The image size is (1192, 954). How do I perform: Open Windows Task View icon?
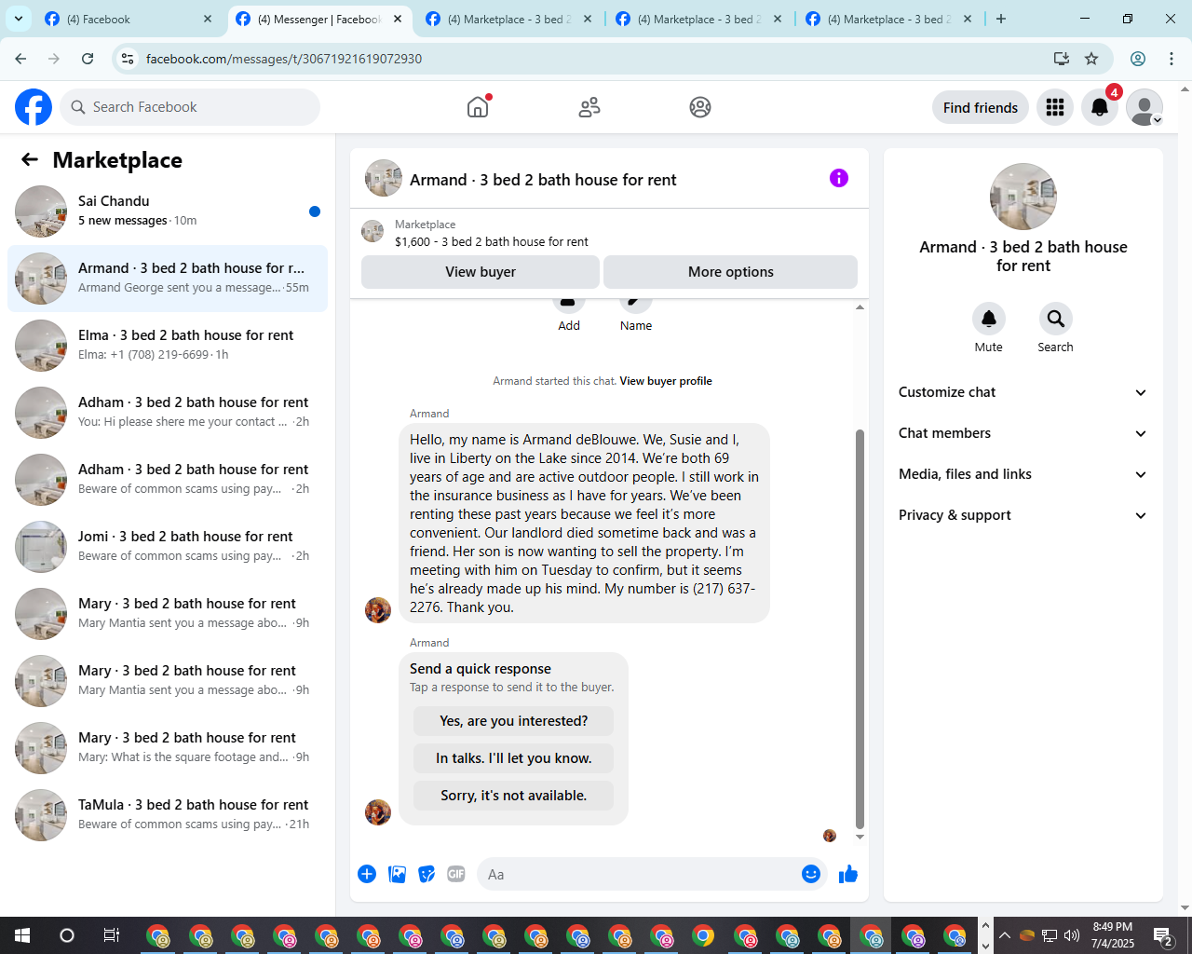[x=112, y=935]
